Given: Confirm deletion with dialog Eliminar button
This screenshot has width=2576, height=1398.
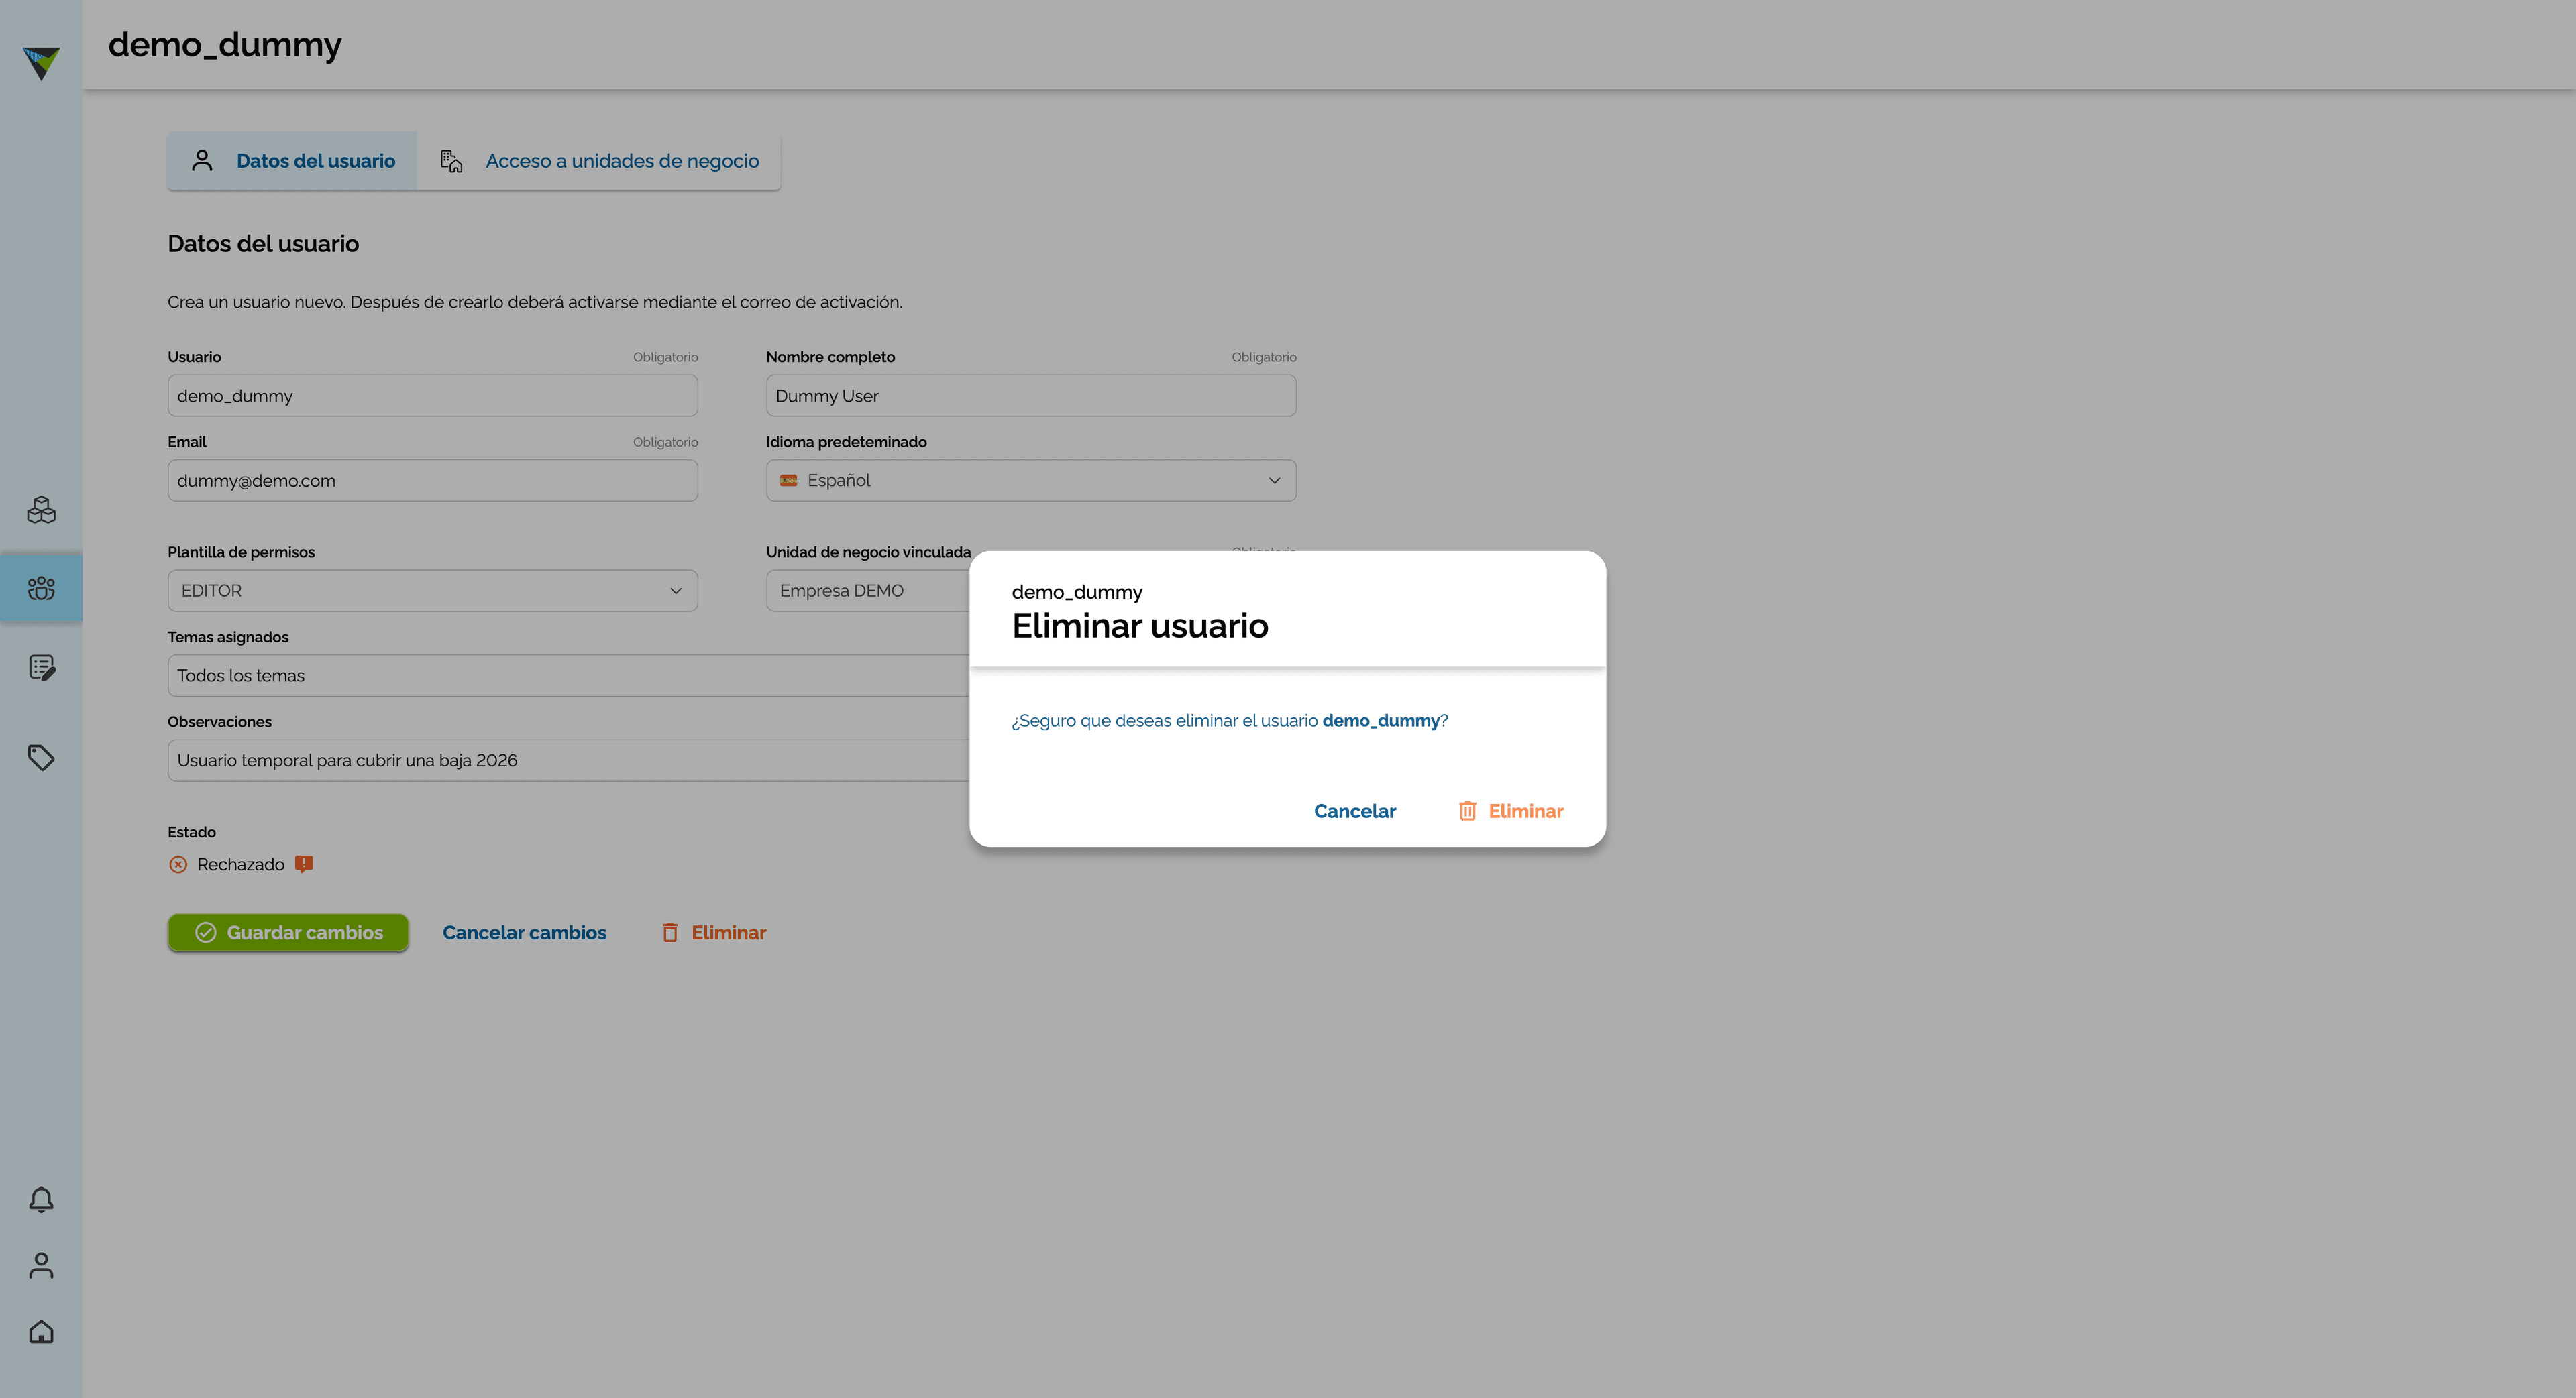Looking at the screenshot, I should coord(1511,811).
